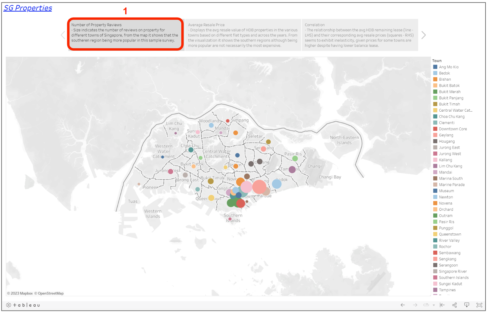Select Tampines in the Town legend

(447, 290)
